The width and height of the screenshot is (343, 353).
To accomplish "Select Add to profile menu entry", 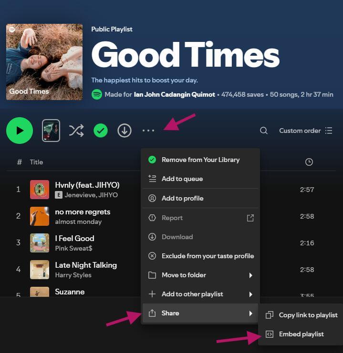I will coord(200,198).
